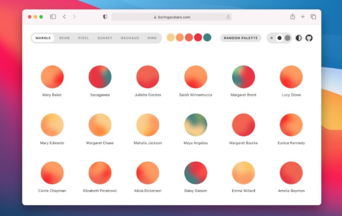Select the Pixel avatar style
This screenshot has height=216, width=342.
click(x=83, y=38)
